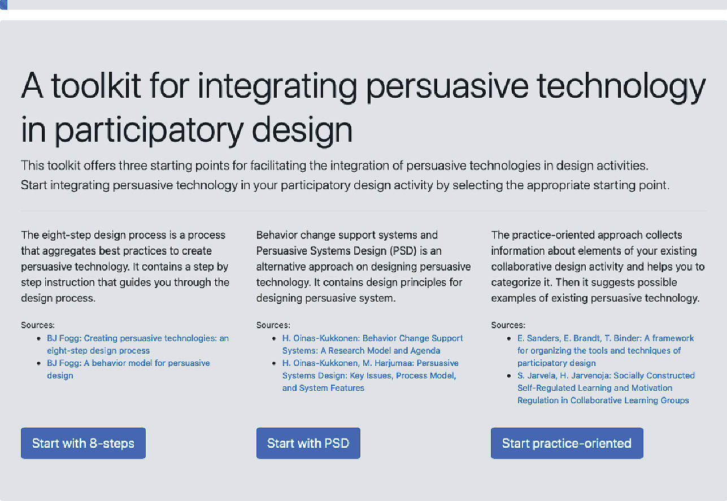
Task: Click the practice-oriented approach description paragraph
Action: click(598, 266)
